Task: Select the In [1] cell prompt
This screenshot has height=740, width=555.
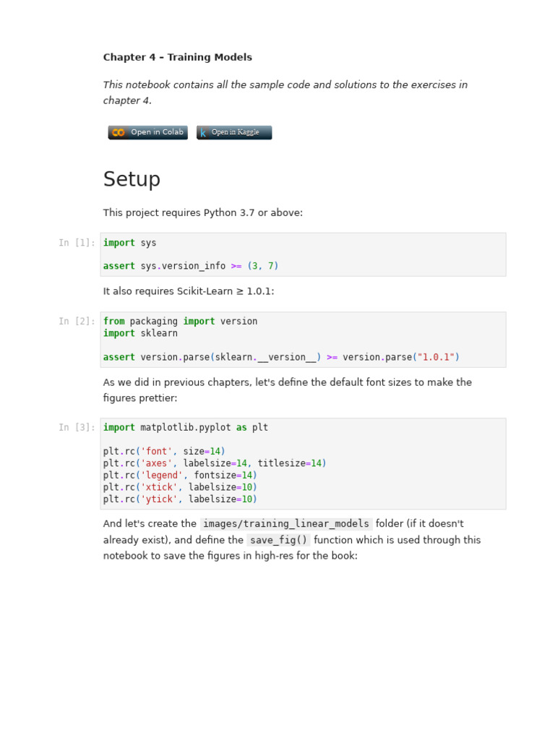Action: coord(77,243)
